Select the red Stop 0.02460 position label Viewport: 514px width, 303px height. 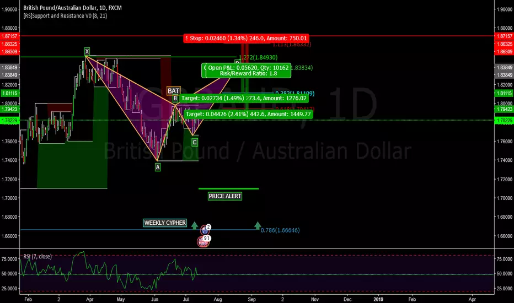pos(246,39)
